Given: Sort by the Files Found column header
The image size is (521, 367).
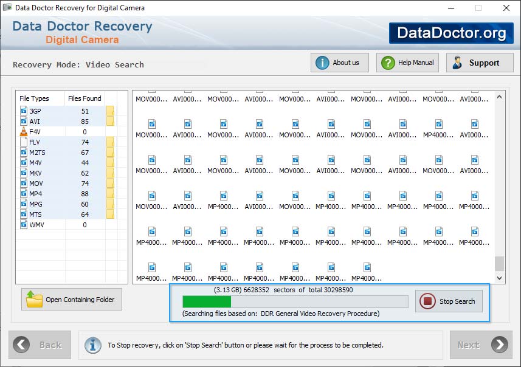Looking at the screenshot, I should (85, 98).
